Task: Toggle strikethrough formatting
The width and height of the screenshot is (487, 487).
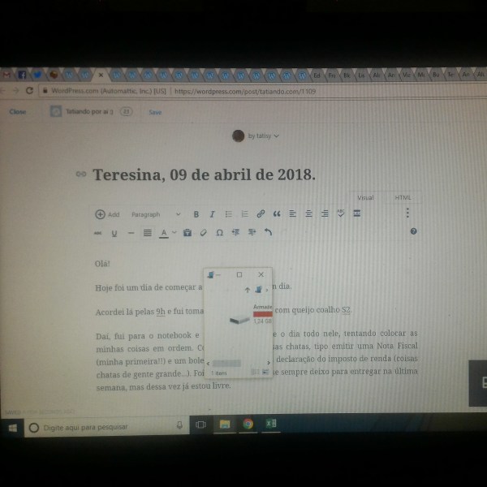Action: coord(97,233)
